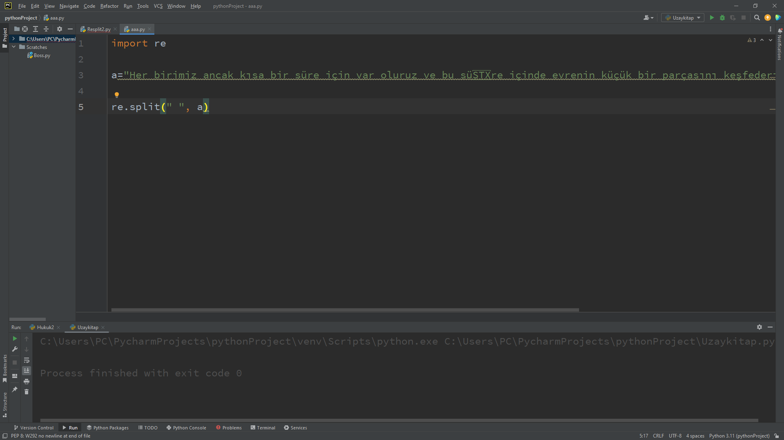Open editor tabs more options menu
The height and width of the screenshot is (440, 784).
click(x=771, y=29)
